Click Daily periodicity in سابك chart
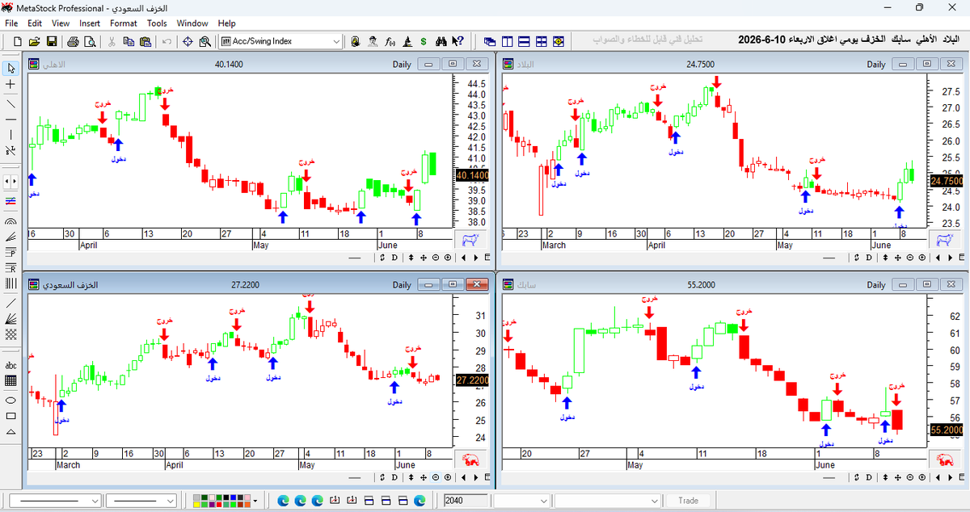This screenshot has width=970, height=512. (876, 285)
